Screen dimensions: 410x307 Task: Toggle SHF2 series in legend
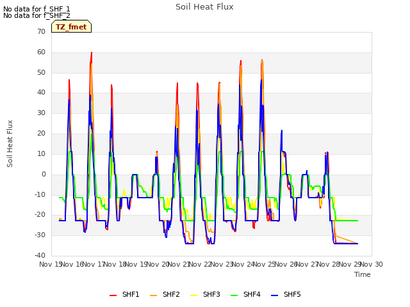coord(165,294)
